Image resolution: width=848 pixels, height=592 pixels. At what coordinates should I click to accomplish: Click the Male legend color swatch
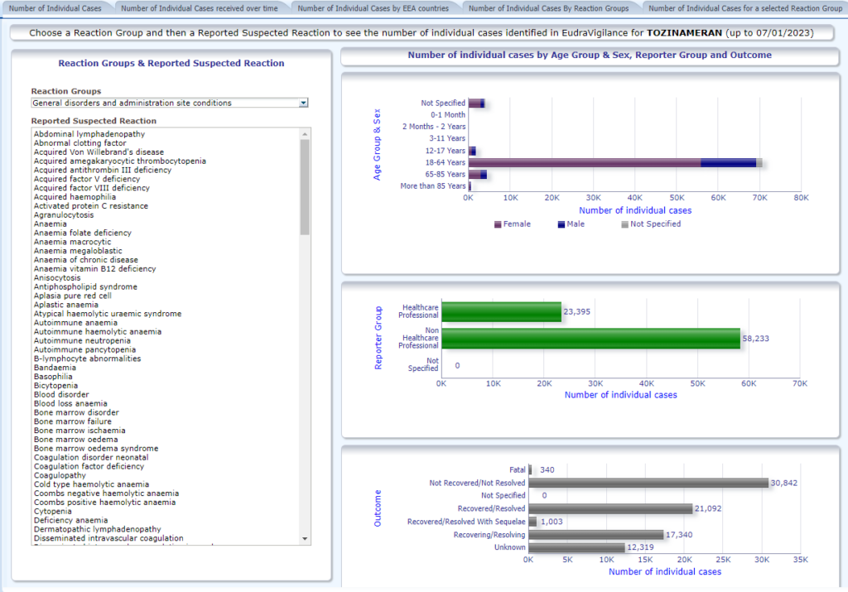561,224
